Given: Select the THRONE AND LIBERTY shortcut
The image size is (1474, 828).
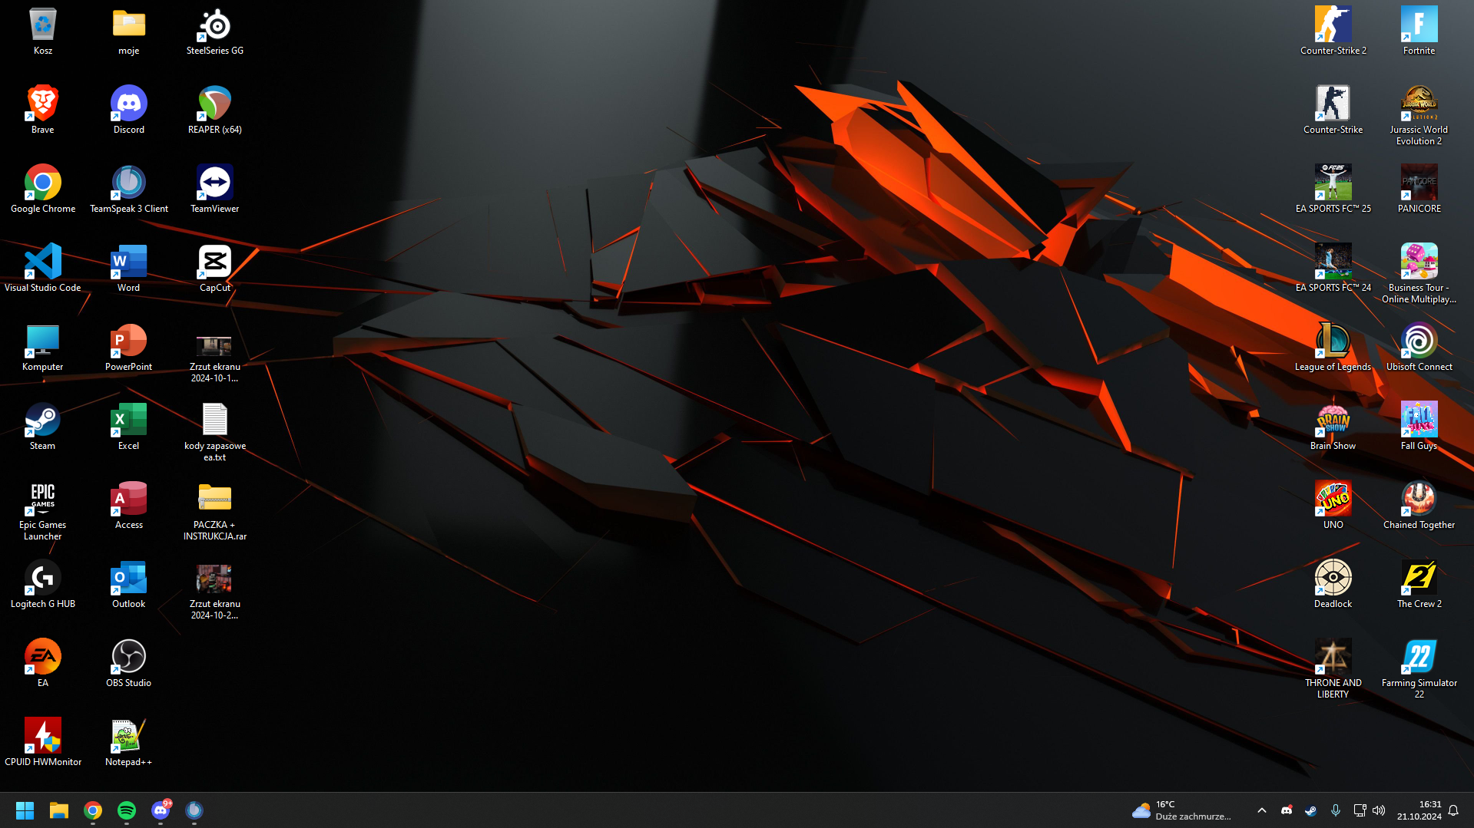Looking at the screenshot, I should coord(1333,669).
